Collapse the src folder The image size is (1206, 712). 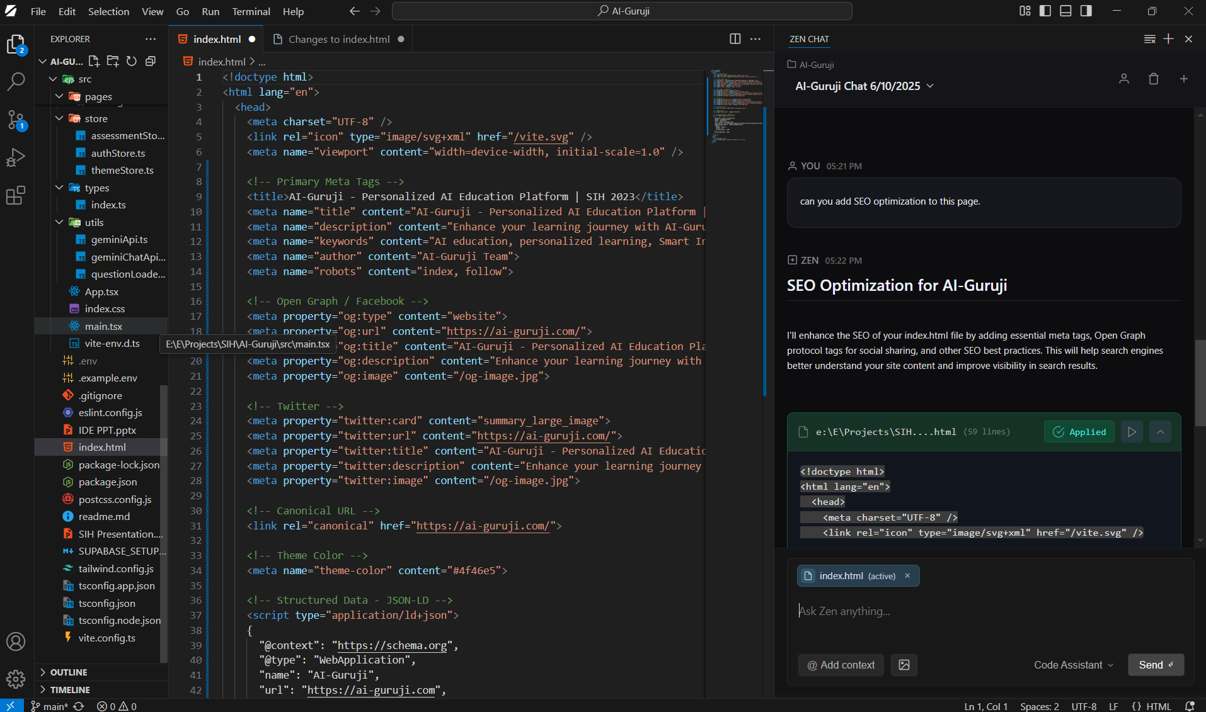54,79
